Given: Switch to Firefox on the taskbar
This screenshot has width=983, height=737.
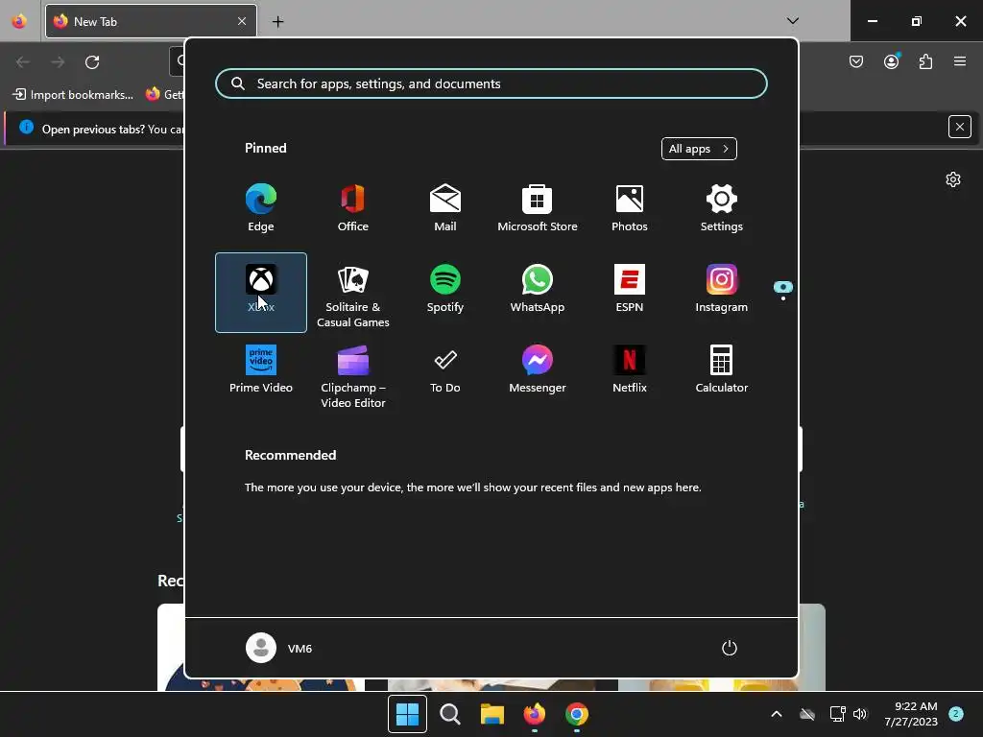Looking at the screenshot, I should point(534,714).
